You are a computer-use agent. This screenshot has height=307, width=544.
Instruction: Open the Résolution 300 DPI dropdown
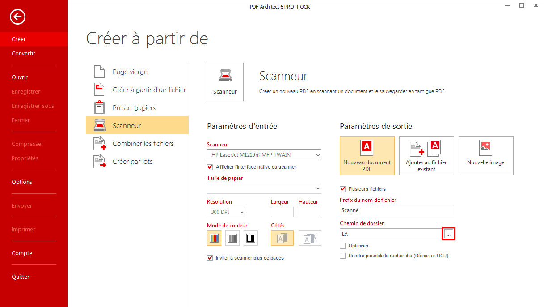pyautogui.click(x=226, y=212)
